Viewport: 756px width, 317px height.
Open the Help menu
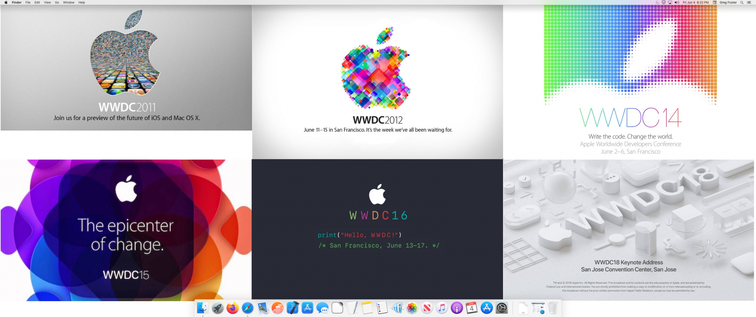pyautogui.click(x=82, y=2)
